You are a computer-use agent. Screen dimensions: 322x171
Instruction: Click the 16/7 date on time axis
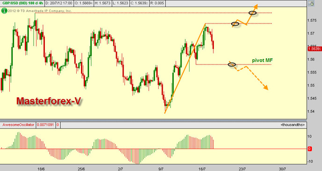[x=202, y=169]
